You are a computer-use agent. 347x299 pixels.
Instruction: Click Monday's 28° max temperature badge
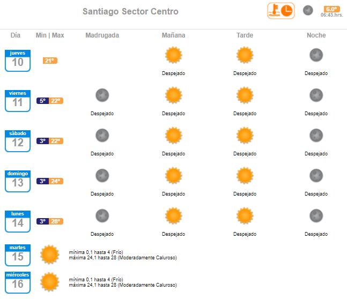pyautogui.click(x=56, y=221)
